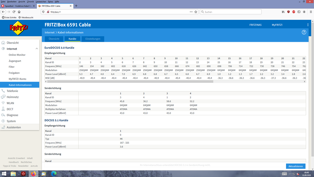Click Firefox back arrow button
The height and width of the screenshot is (177, 314).
pyautogui.click(x=3, y=12)
